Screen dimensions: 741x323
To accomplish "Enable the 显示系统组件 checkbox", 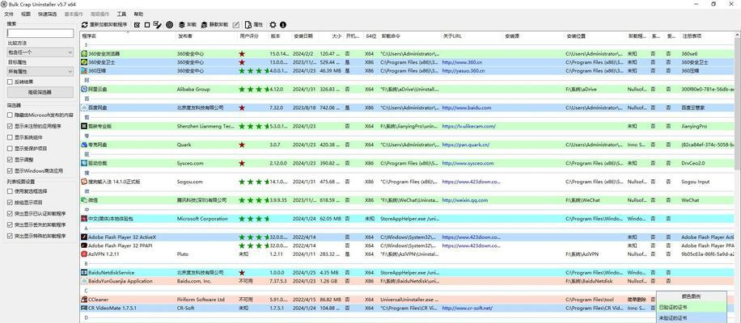I will pos(10,137).
